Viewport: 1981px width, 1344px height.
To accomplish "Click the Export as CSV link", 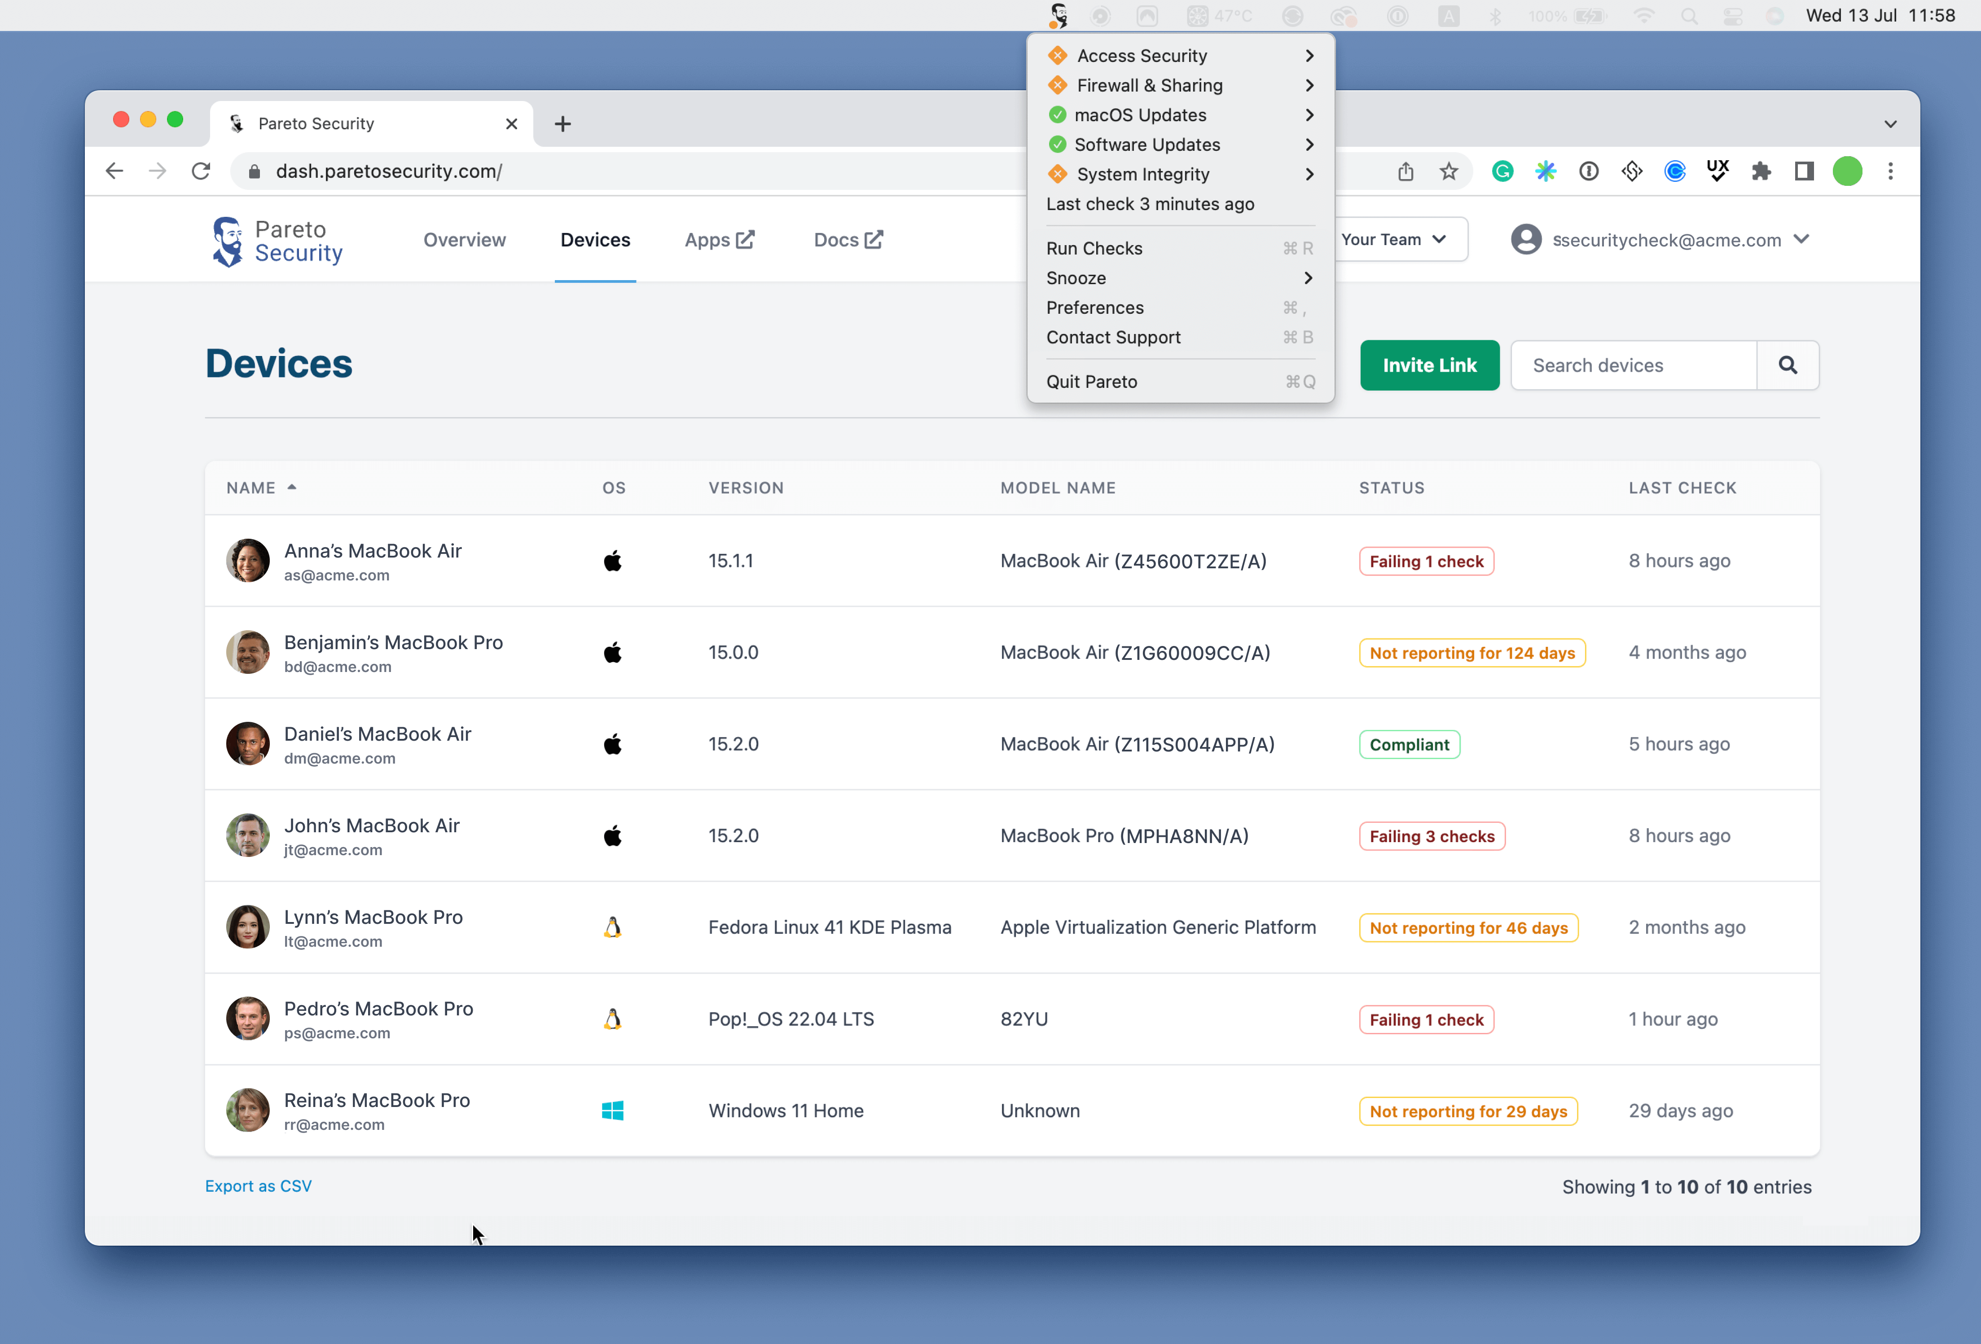I will [258, 1186].
